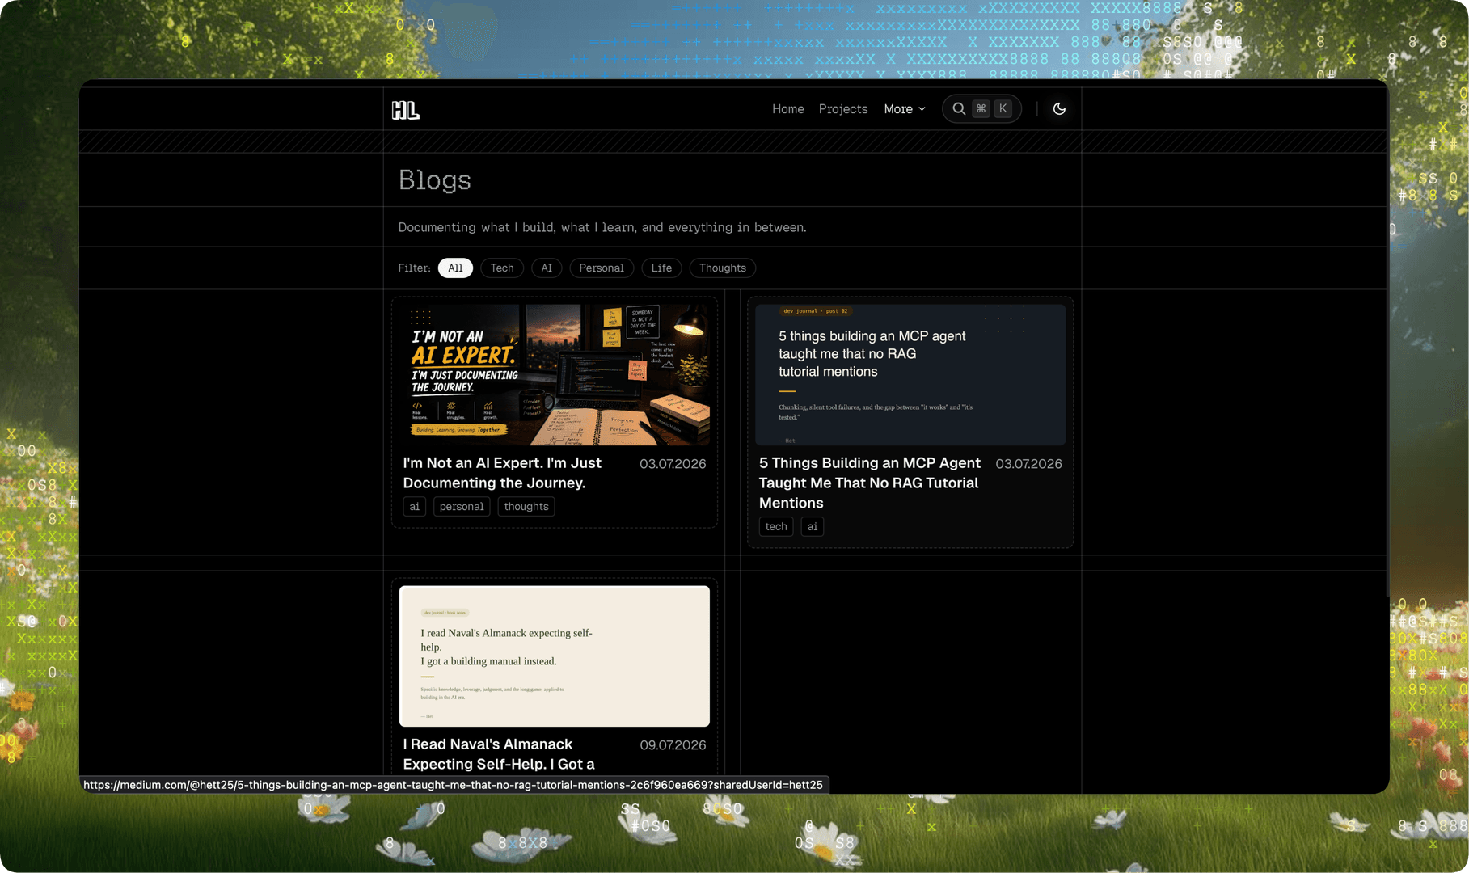The width and height of the screenshot is (1469, 873).
Task: Click the 'Documenting what I build' subtitle
Action: (x=602, y=227)
